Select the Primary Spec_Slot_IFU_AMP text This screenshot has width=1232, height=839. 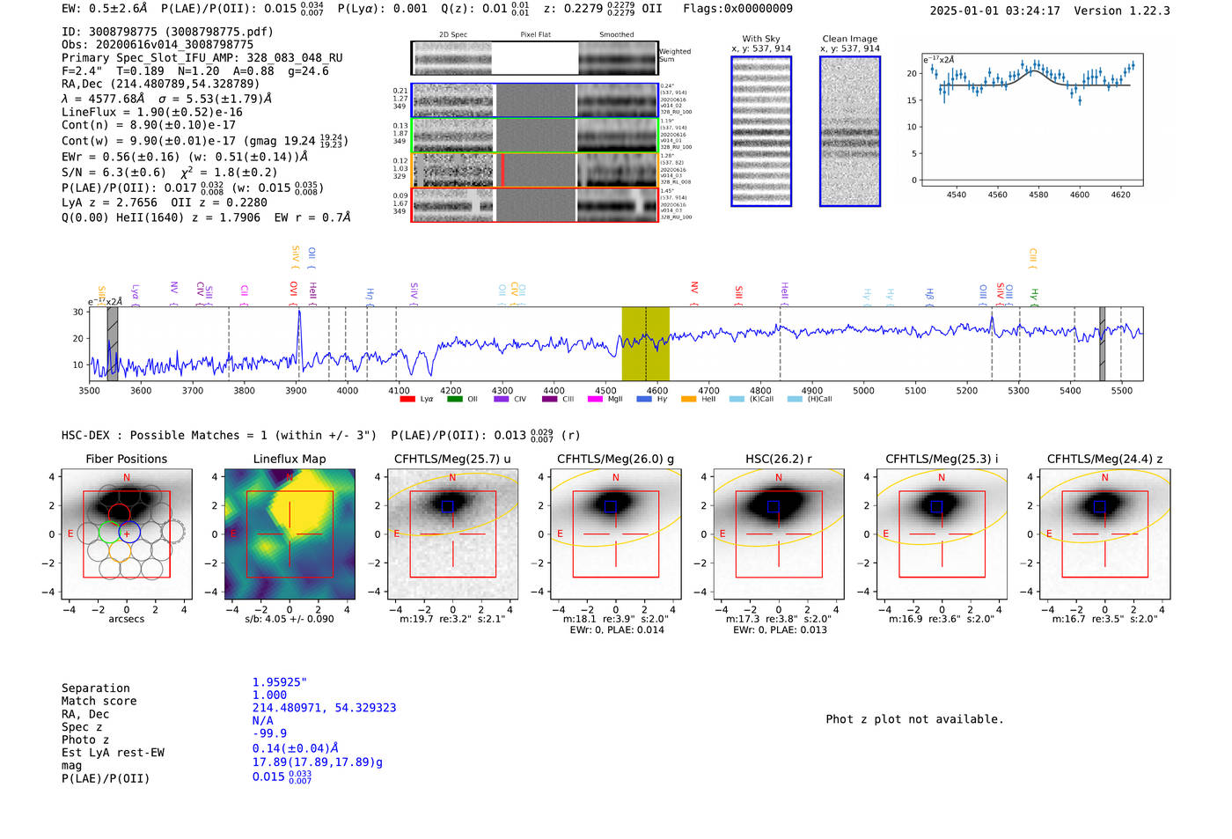click(202, 58)
